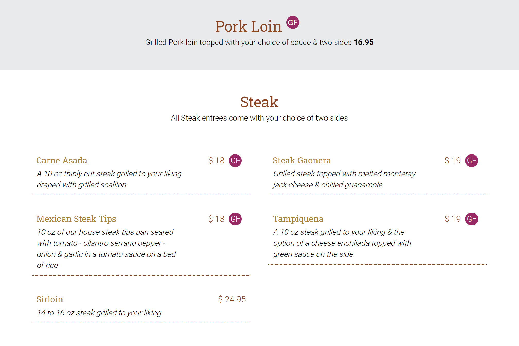Tap the Tampiquena gluten-free GF icon

coord(471,219)
